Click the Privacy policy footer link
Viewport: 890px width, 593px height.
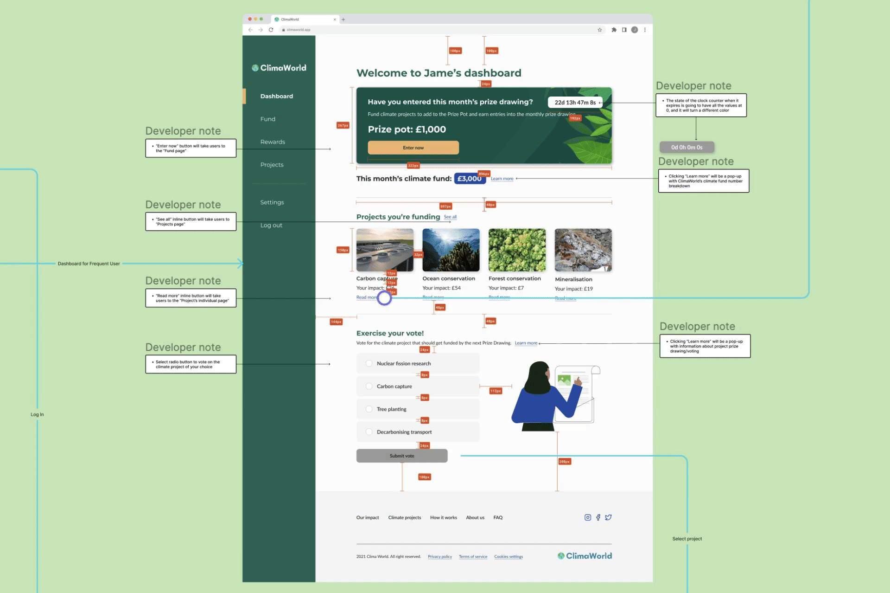439,556
